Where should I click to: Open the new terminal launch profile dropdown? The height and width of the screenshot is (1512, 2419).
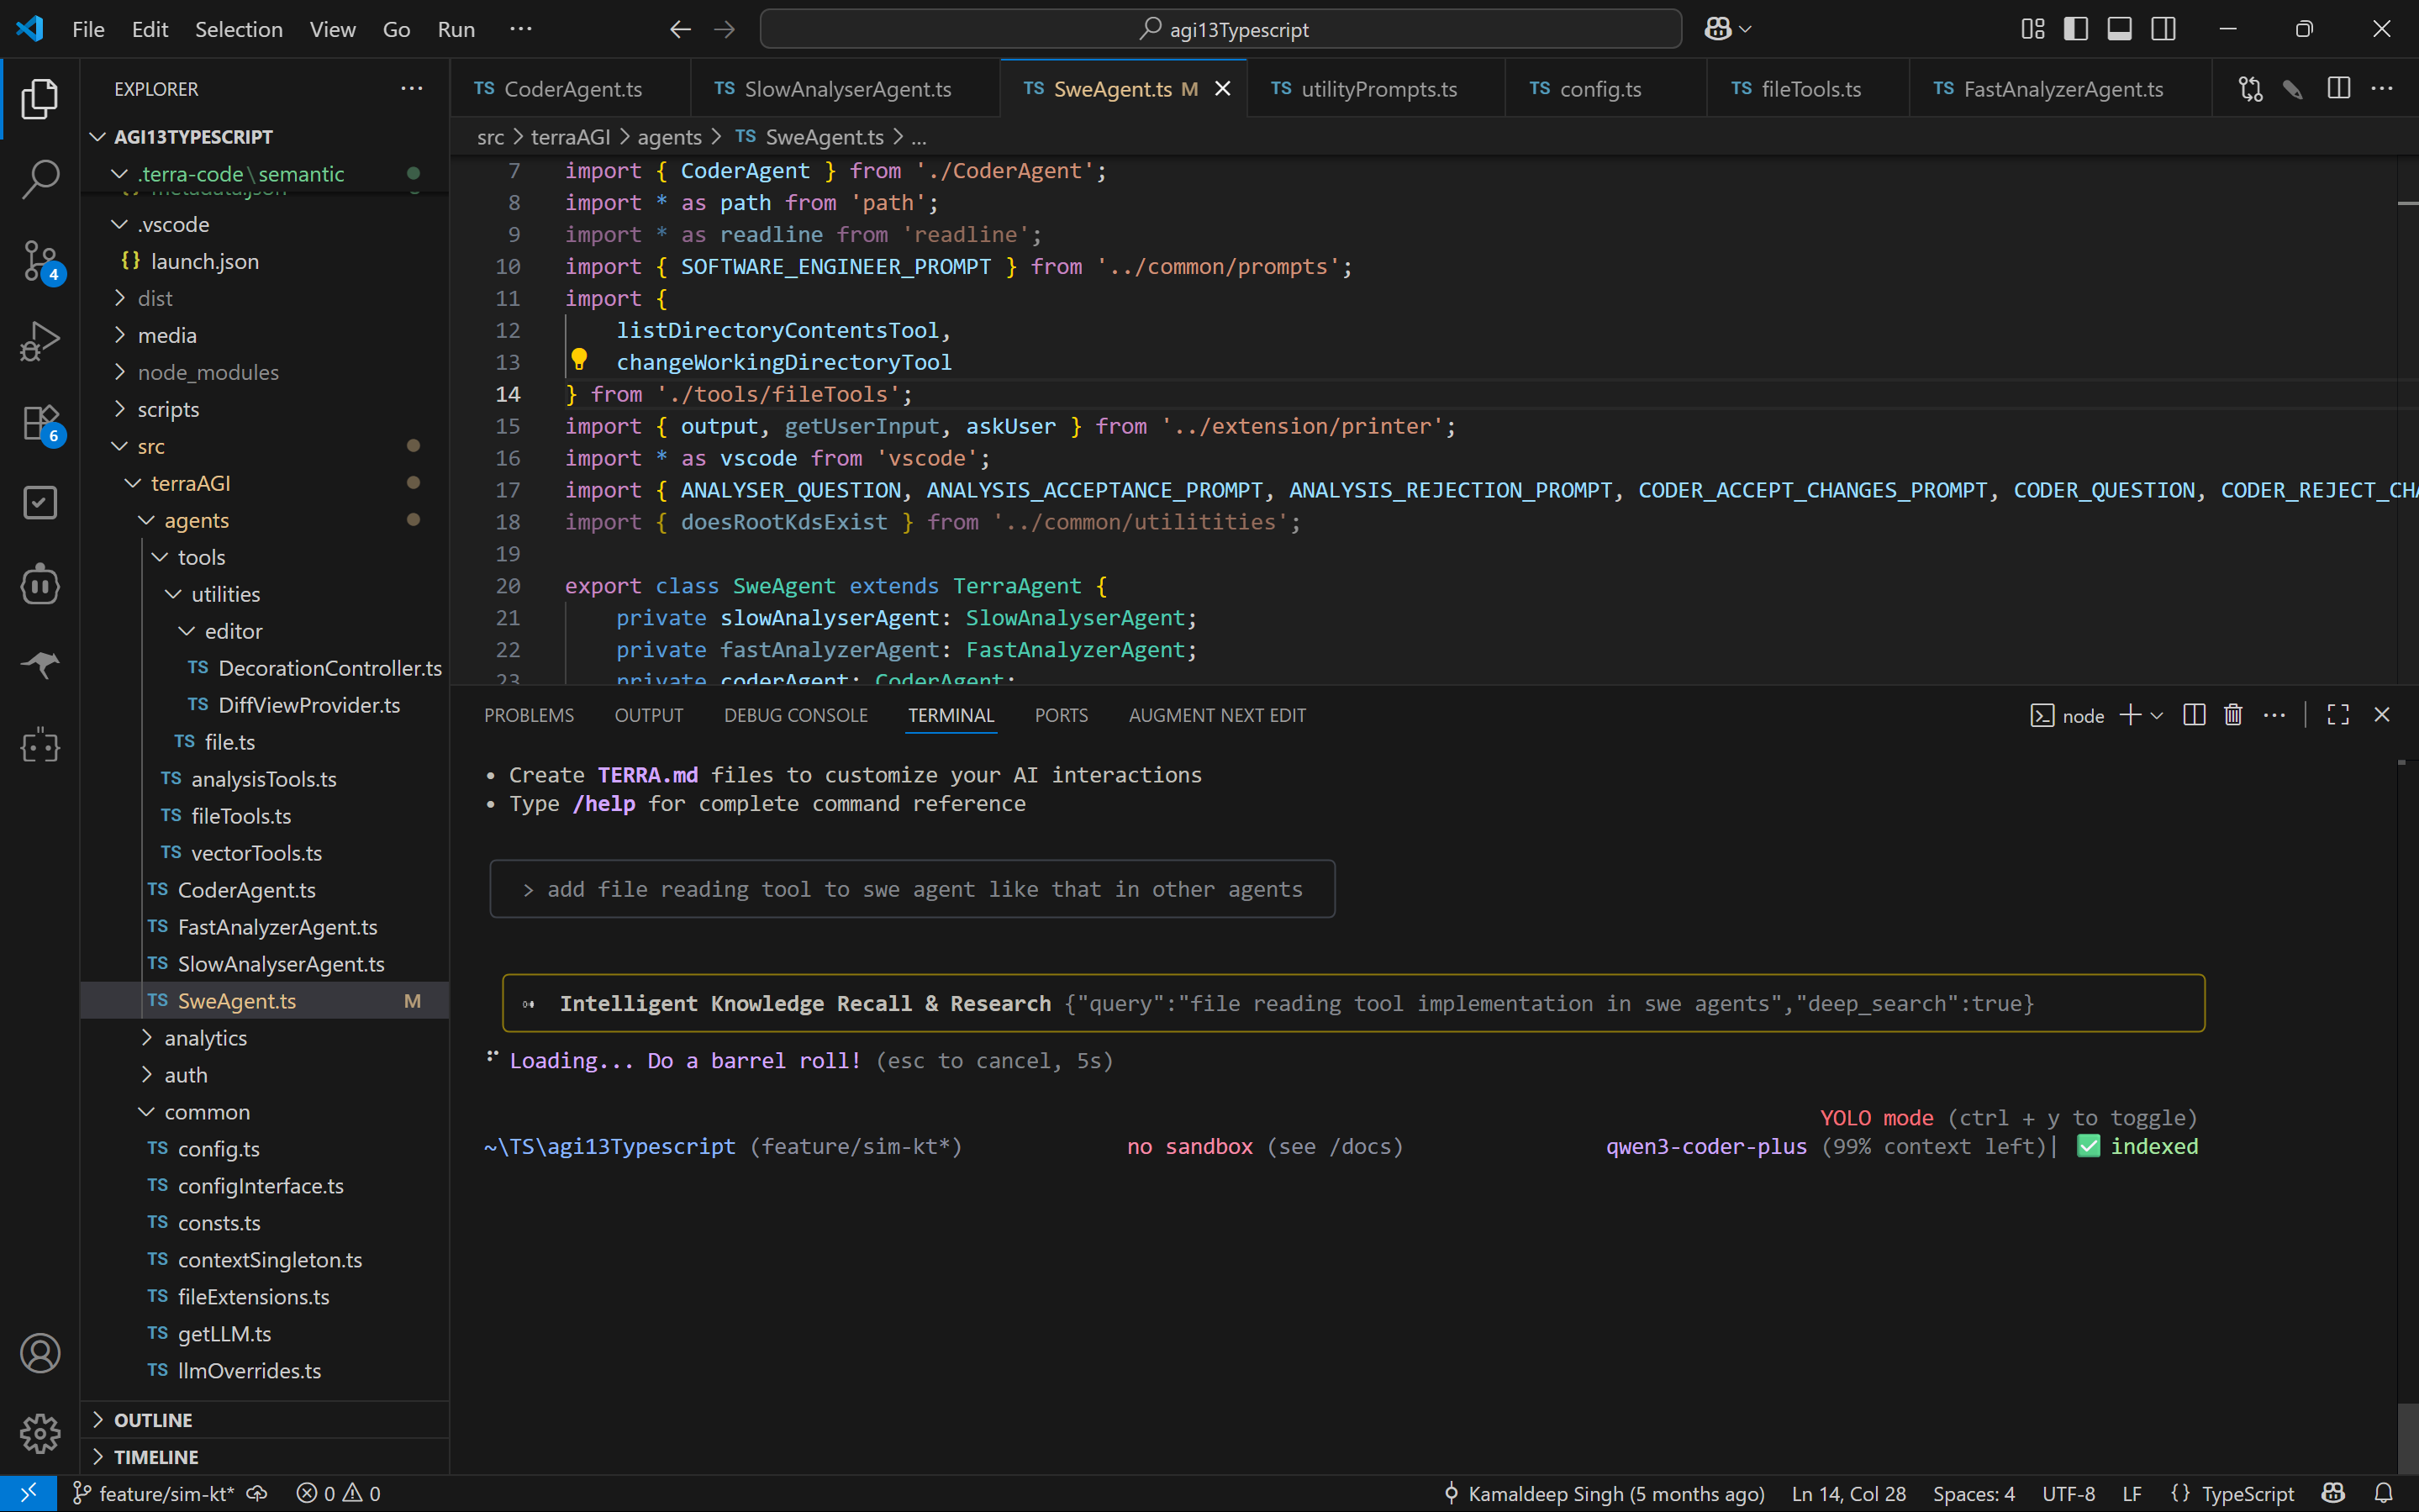click(x=2157, y=716)
